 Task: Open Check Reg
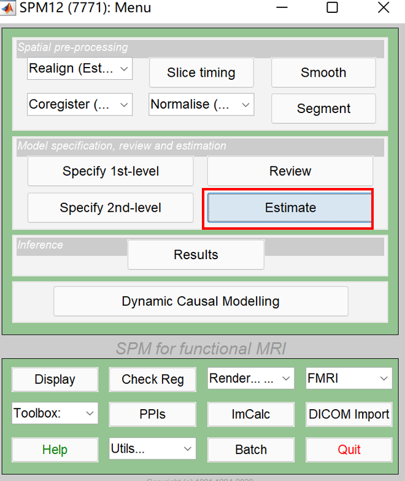tap(153, 380)
